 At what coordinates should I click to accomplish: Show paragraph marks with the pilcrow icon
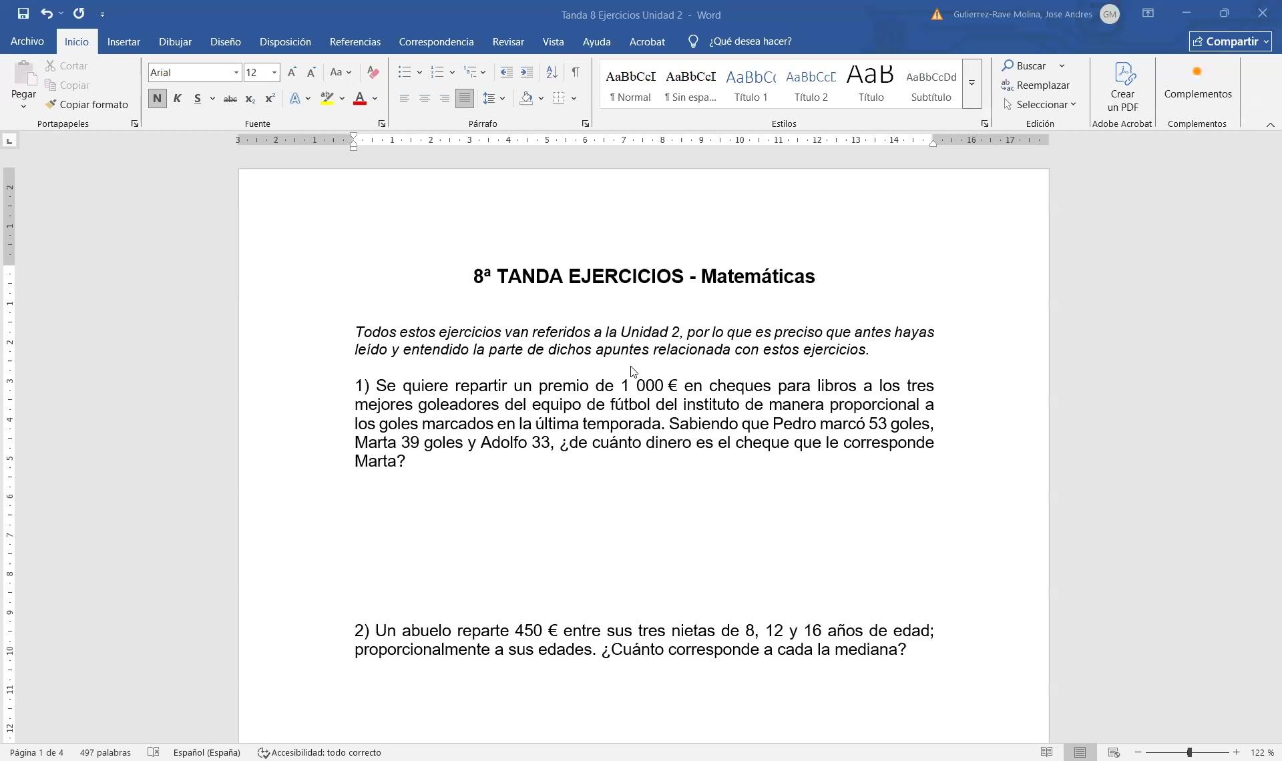(576, 72)
